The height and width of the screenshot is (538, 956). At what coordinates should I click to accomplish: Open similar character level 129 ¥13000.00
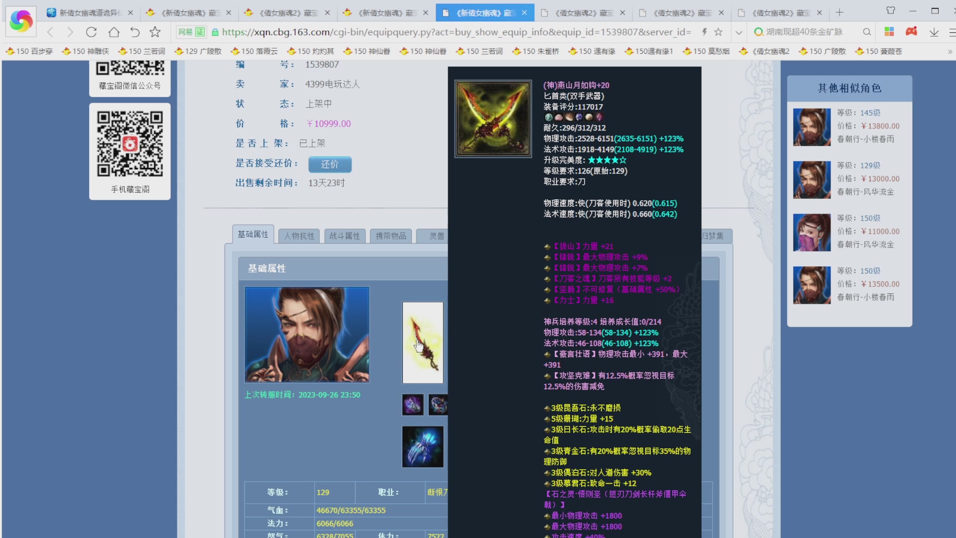[x=849, y=179]
